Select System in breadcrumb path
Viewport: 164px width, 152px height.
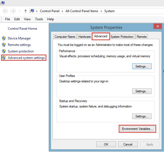109,11
